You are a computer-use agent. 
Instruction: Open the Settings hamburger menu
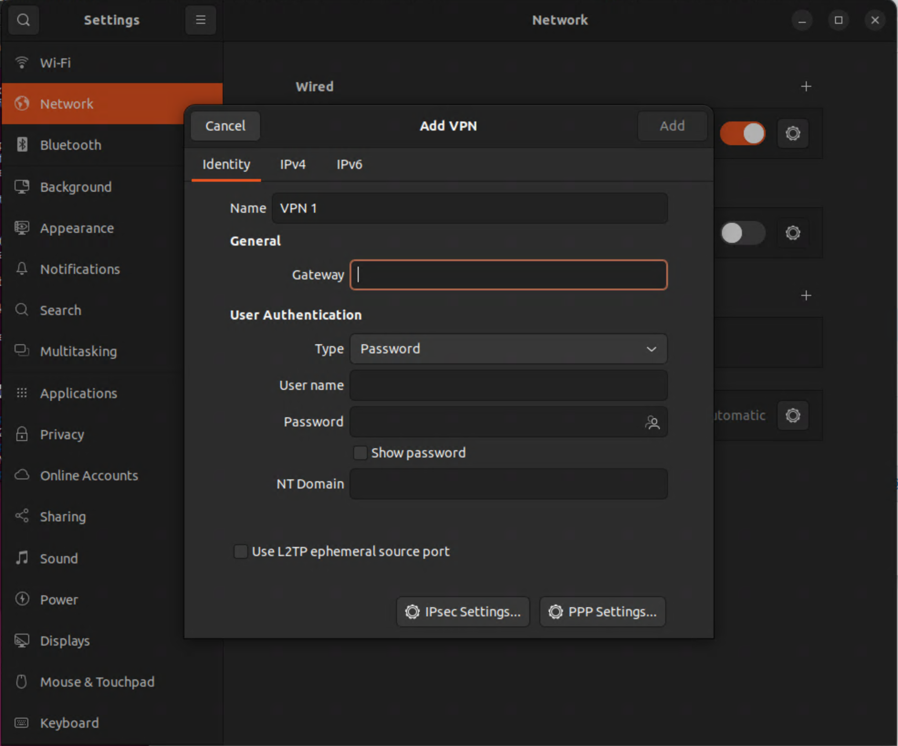200,20
